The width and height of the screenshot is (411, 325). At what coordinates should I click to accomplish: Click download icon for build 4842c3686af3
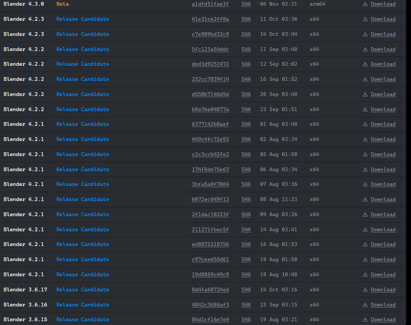(365, 305)
